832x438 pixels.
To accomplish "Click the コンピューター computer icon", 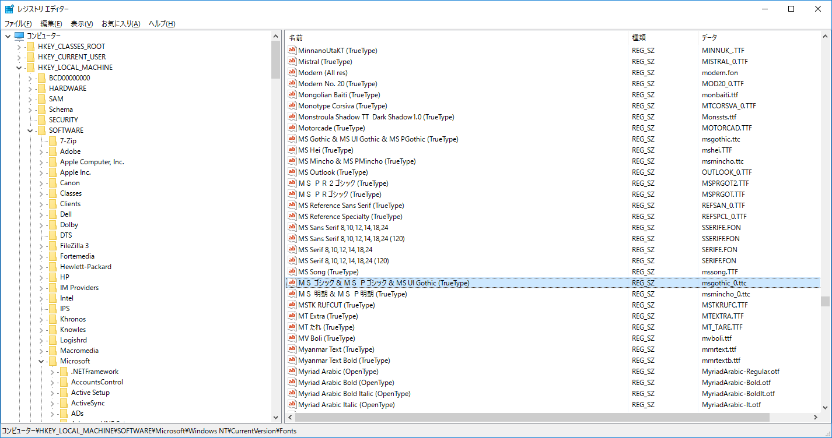I will pos(19,36).
